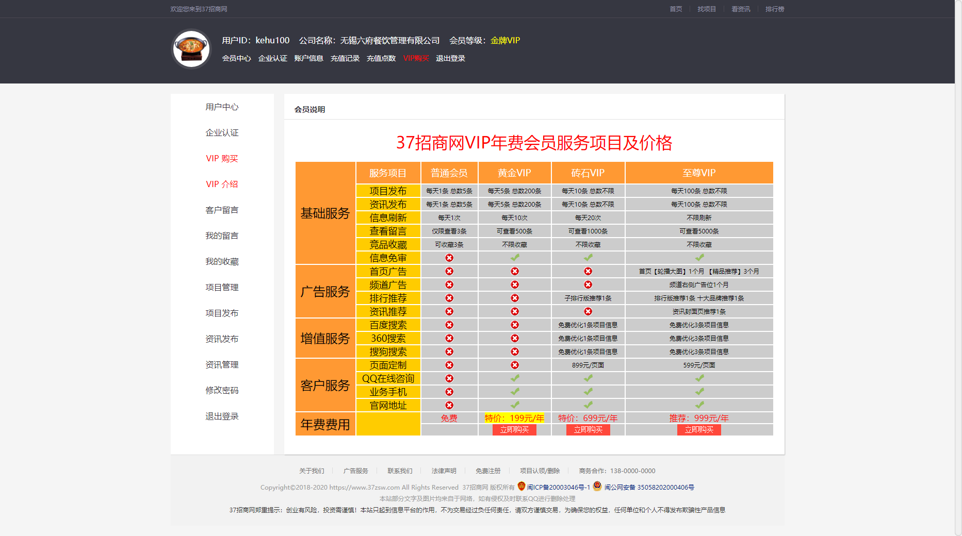The width and height of the screenshot is (962, 536).
Task: Click red cross for QQ在线咨询 普通会员
Action: [449, 378]
